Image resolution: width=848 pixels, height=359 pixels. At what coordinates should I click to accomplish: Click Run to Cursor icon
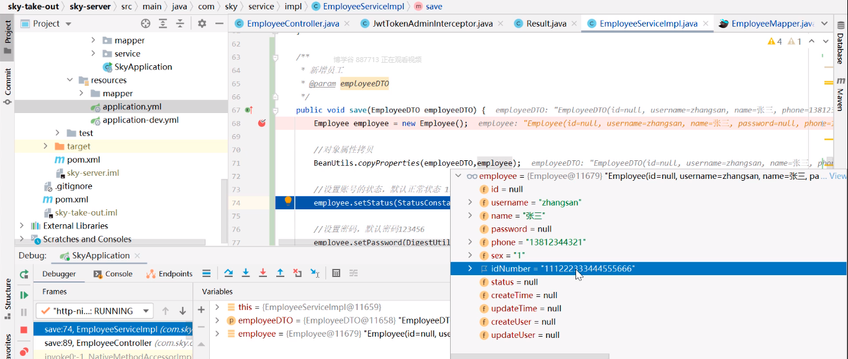tap(315, 273)
